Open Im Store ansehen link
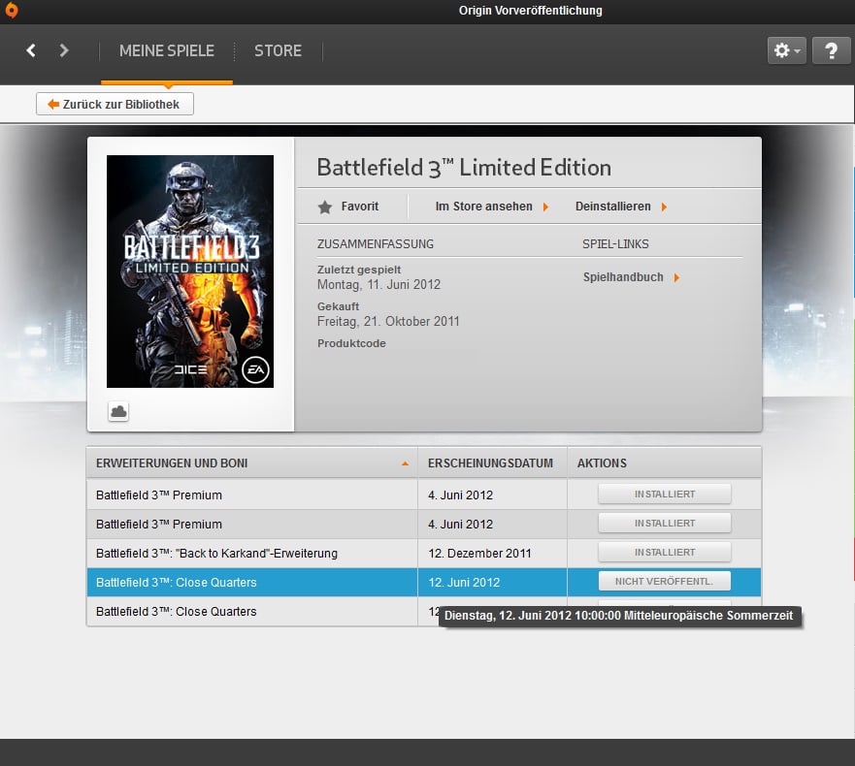Viewport: 855px width, 766px height. (492, 207)
